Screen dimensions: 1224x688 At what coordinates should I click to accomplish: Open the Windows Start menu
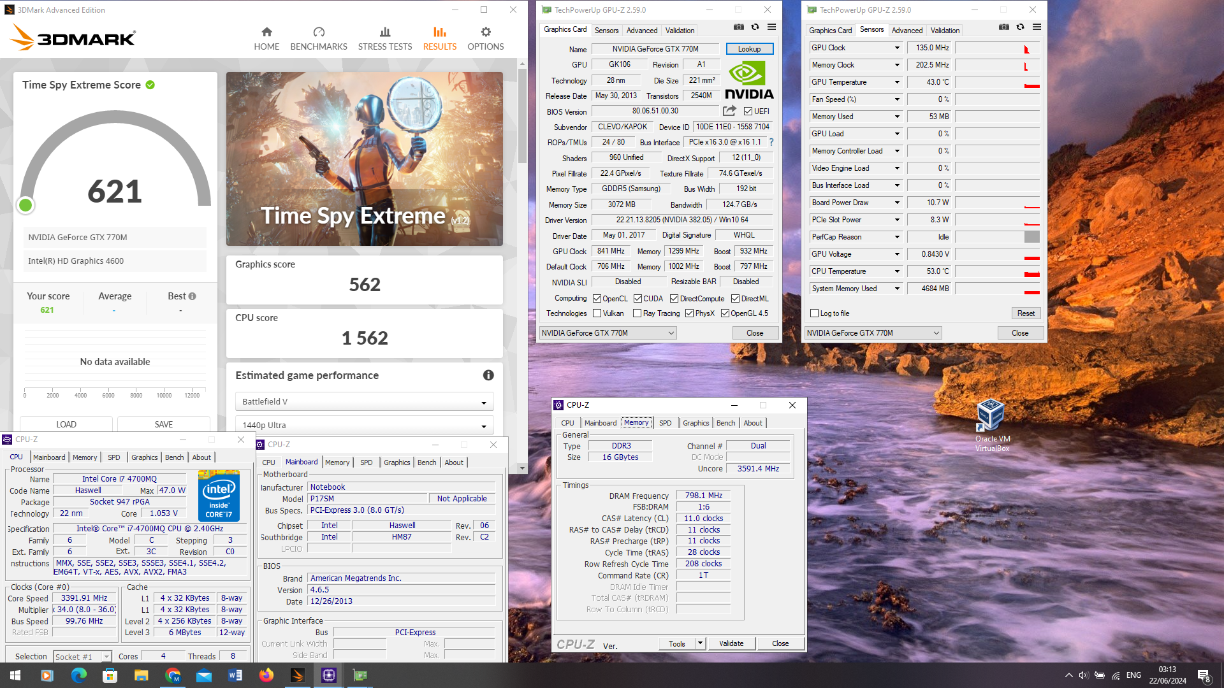click(15, 675)
